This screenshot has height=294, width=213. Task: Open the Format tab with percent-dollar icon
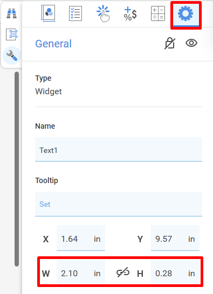pyautogui.click(x=130, y=13)
